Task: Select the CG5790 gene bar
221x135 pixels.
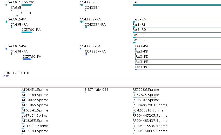Action: pos(27,5)
